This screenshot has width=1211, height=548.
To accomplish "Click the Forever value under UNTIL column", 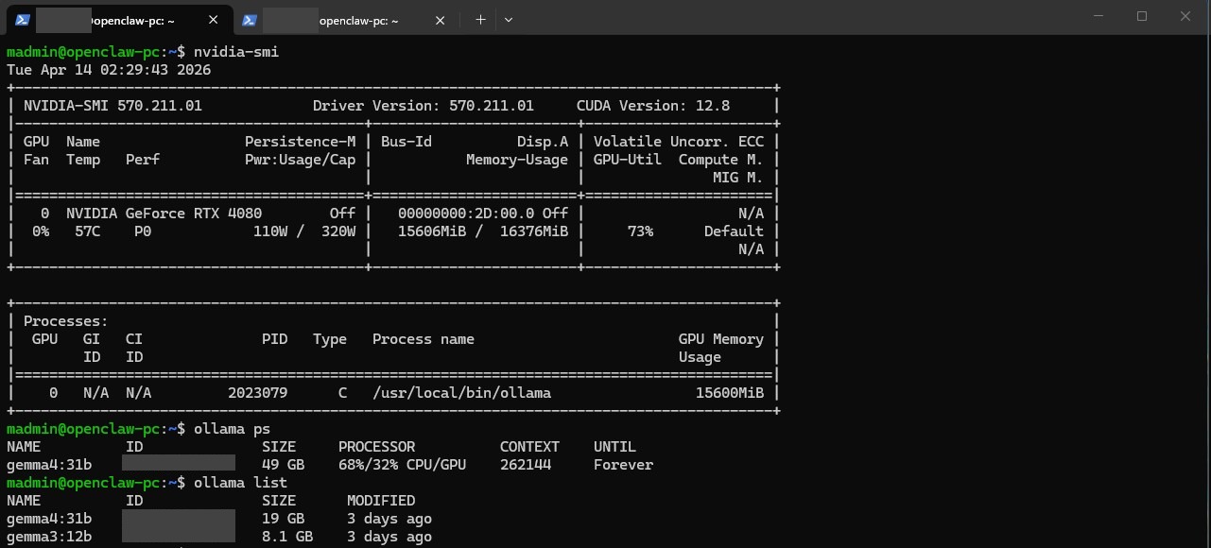I will tap(623, 464).
